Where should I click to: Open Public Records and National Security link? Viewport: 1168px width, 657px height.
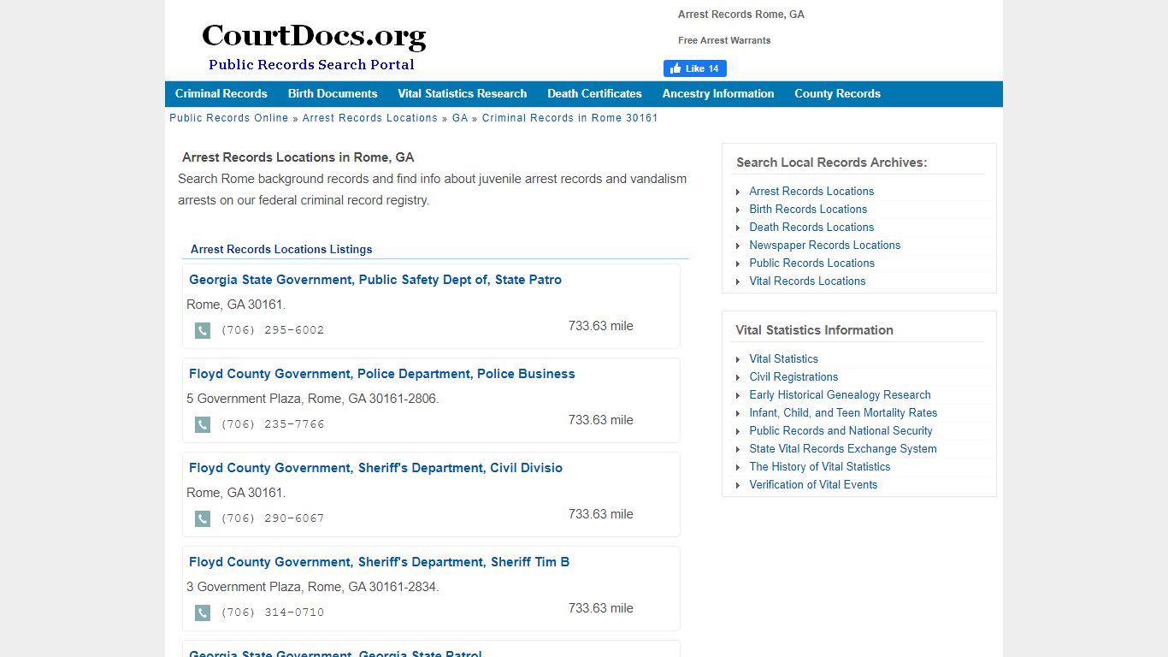(x=841, y=430)
